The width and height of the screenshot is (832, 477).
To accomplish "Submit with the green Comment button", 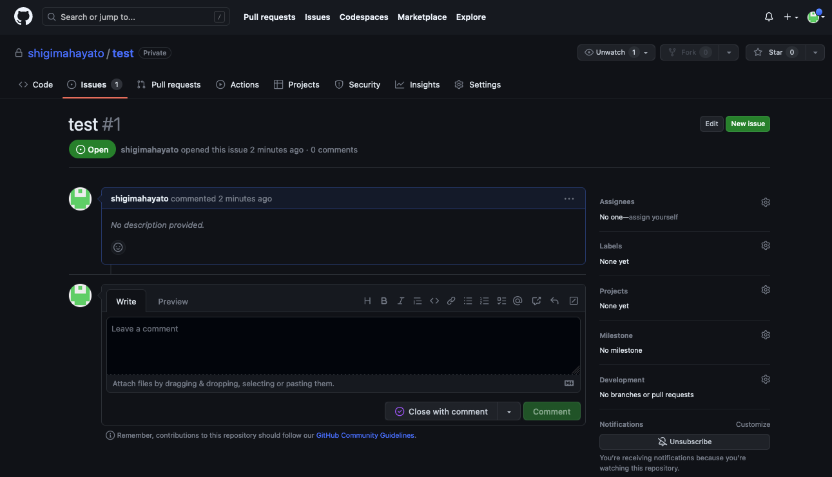I will [x=552, y=411].
